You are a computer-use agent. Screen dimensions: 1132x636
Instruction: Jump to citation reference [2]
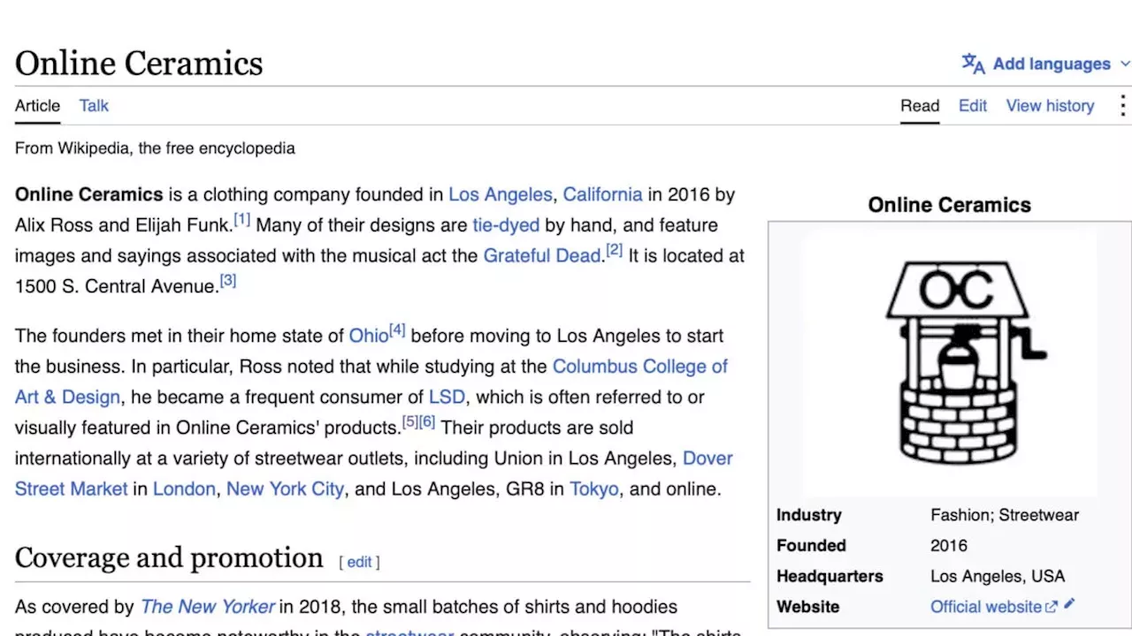[x=614, y=250]
